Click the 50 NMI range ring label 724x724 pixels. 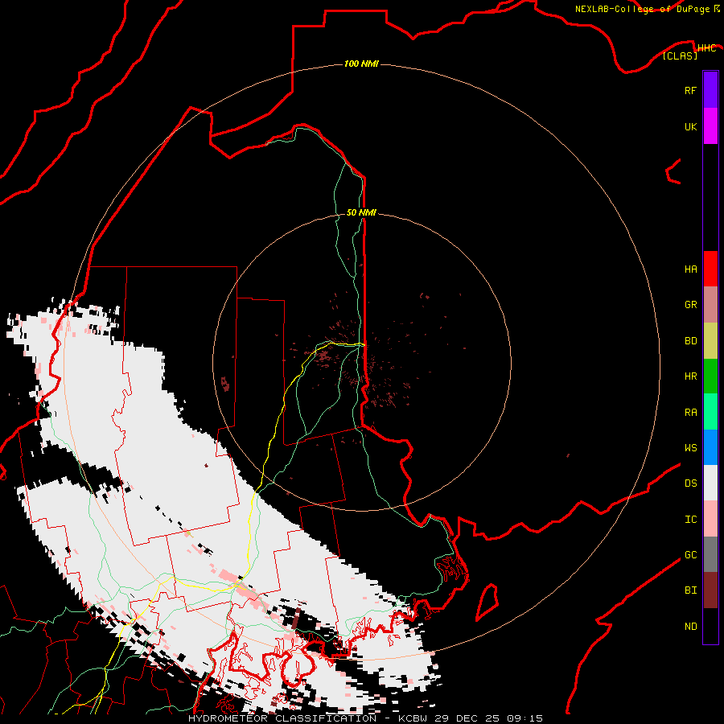[361, 212]
